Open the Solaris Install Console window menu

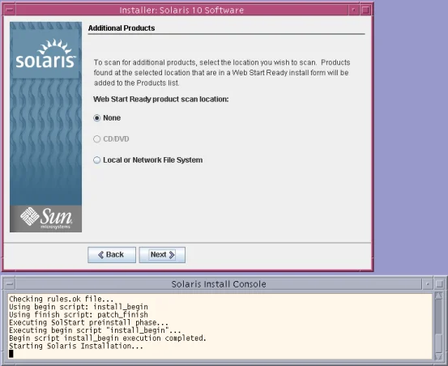pyautogui.click(x=10, y=284)
